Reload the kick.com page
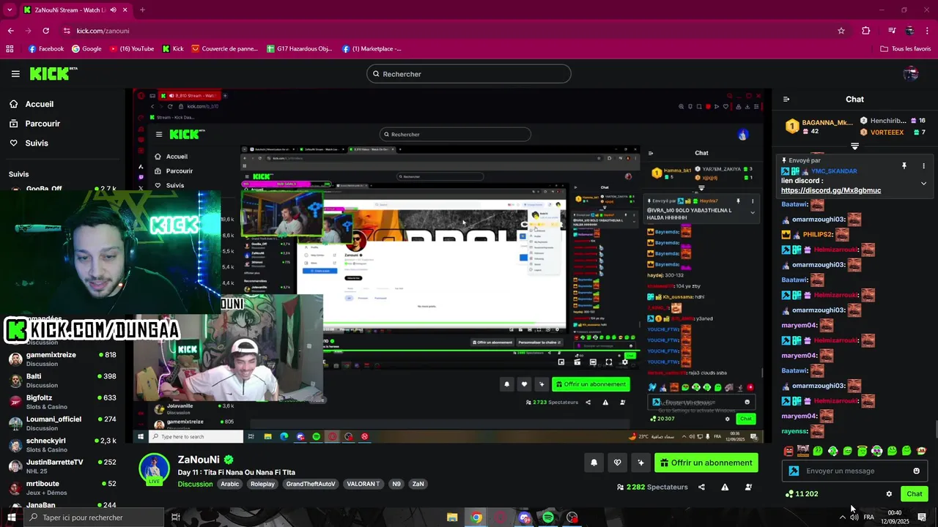938x527 pixels. [x=45, y=31]
